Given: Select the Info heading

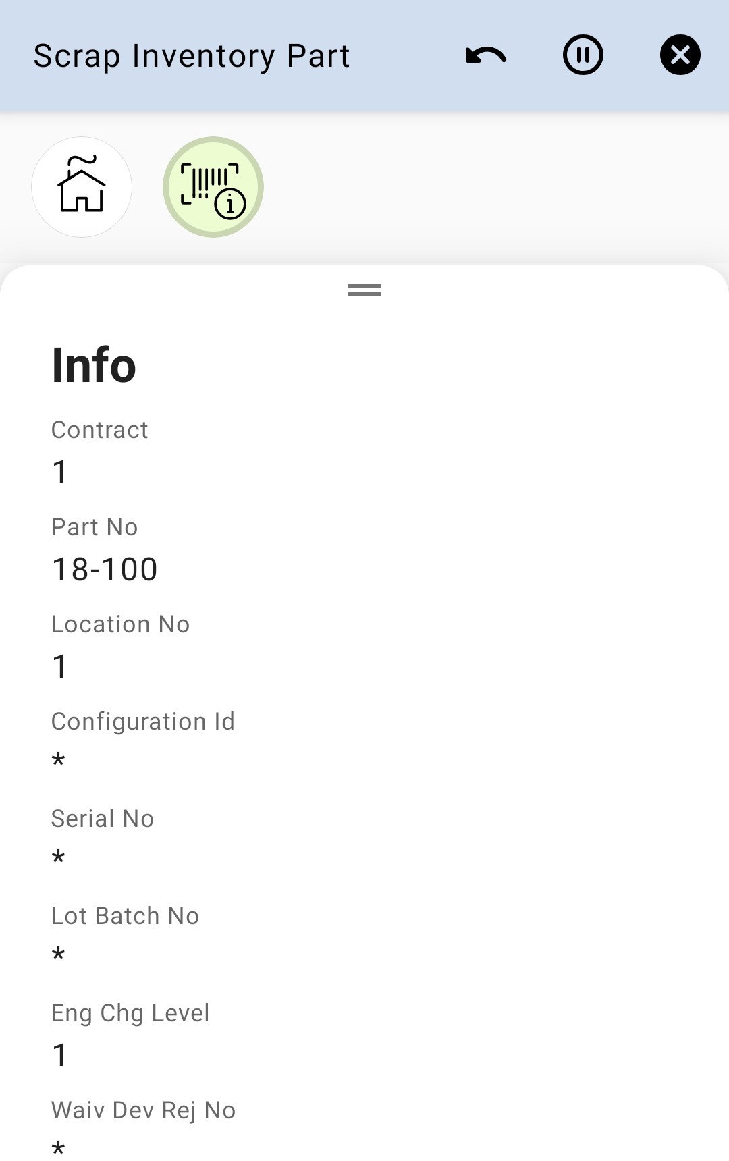Looking at the screenshot, I should click(x=94, y=365).
